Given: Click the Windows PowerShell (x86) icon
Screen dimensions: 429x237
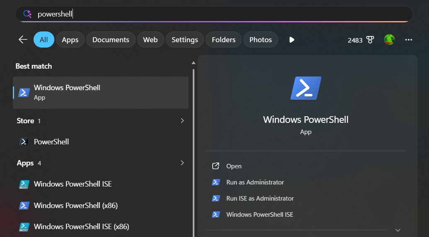Looking at the screenshot, I should pyautogui.click(x=24, y=205).
